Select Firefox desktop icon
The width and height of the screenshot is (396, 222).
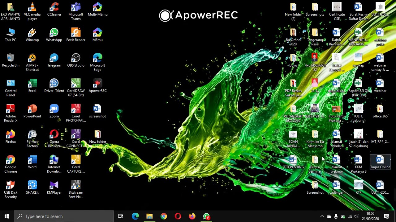click(x=11, y=137)
